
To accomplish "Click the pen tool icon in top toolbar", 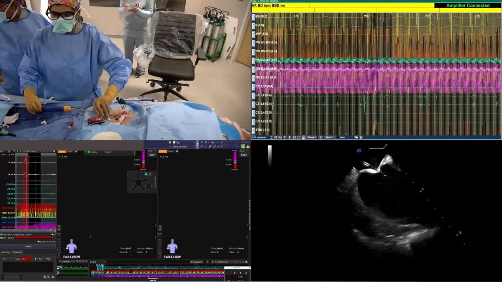I will click(x=210, y=147).
